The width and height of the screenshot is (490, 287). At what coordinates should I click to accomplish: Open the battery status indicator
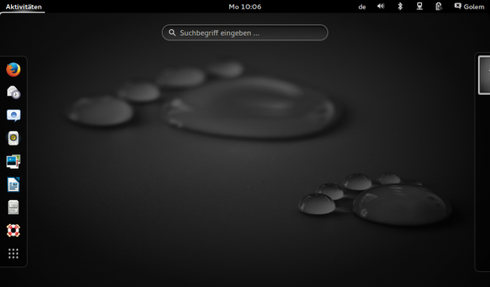[439, 6]
